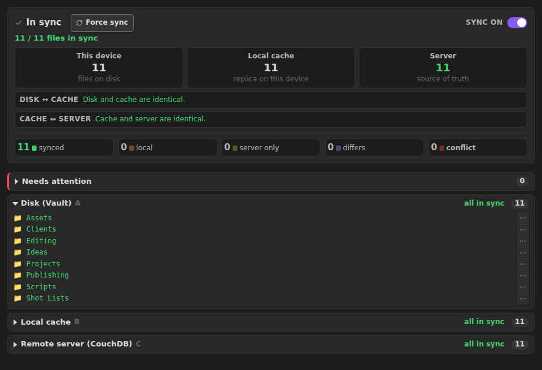The width and height of the screenshot is (542, 370).
Task: Open the Ideas folder icon
Action: [x=18, y=252]
